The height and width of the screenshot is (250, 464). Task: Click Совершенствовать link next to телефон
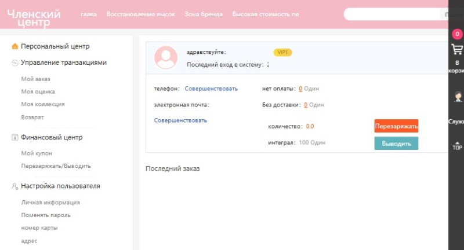[211, 89]
